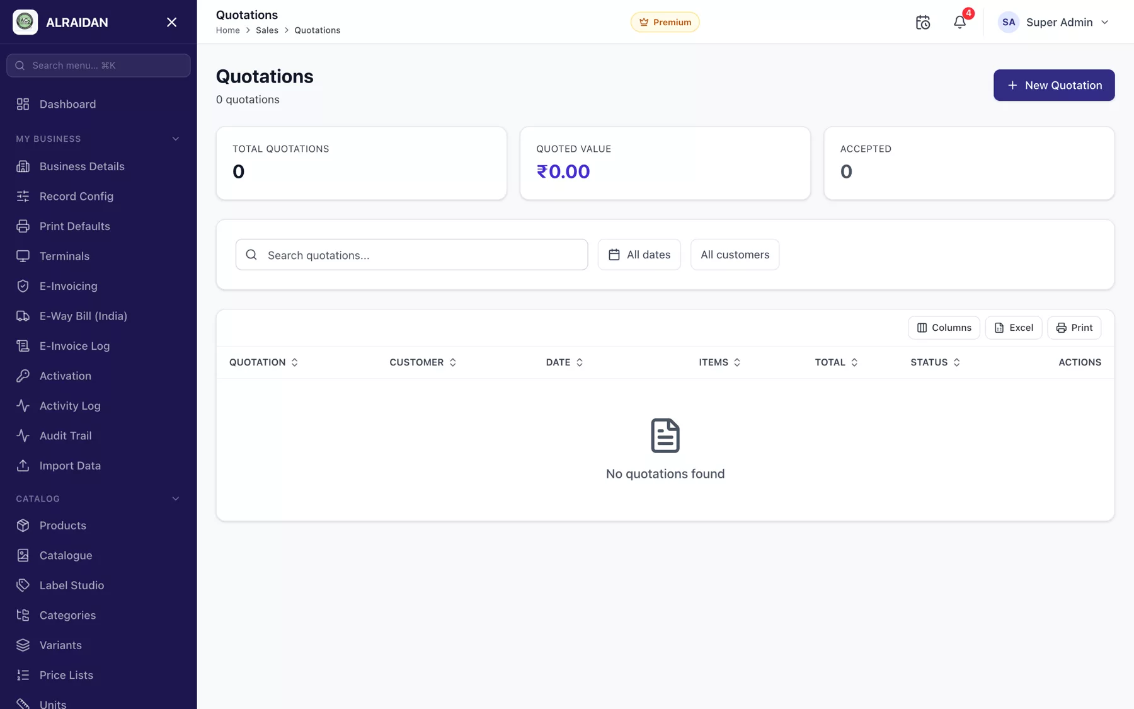Collapse the CATALOG section chevron
Image resolution: width=1134 pixels, height=709 pixels.
click(176, 499)
